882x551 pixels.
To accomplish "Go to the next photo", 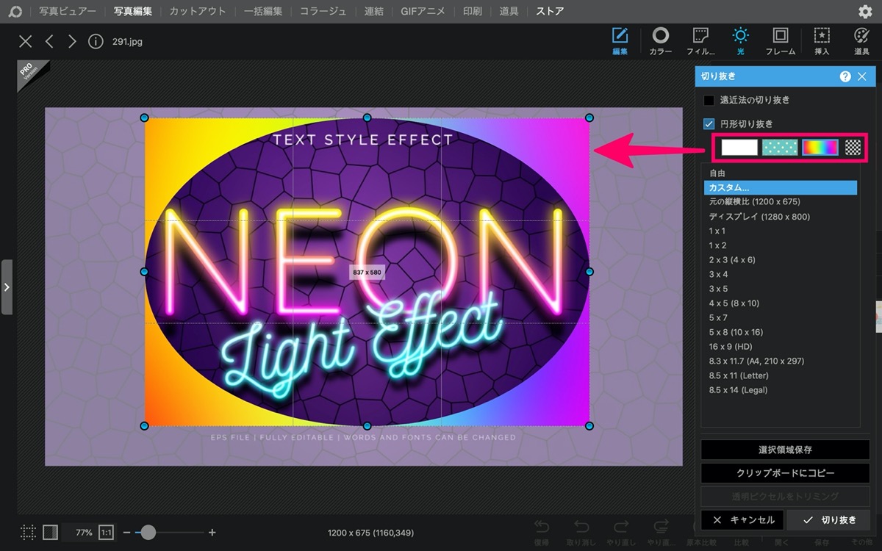I will (72, 42).
